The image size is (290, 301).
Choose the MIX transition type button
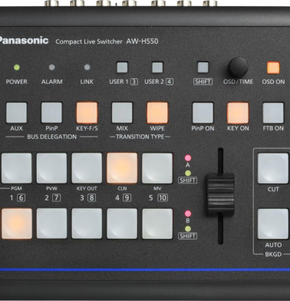click(122, 113)
